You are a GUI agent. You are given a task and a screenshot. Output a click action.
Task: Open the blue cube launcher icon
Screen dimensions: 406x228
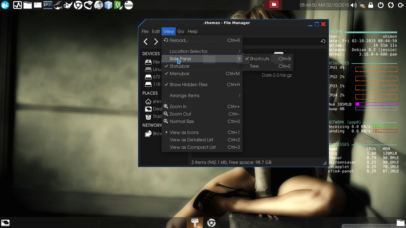[108, 5]
